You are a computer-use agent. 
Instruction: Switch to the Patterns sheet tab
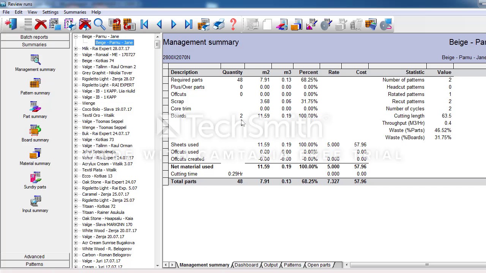pyautogui.click(x=292, y=265)
